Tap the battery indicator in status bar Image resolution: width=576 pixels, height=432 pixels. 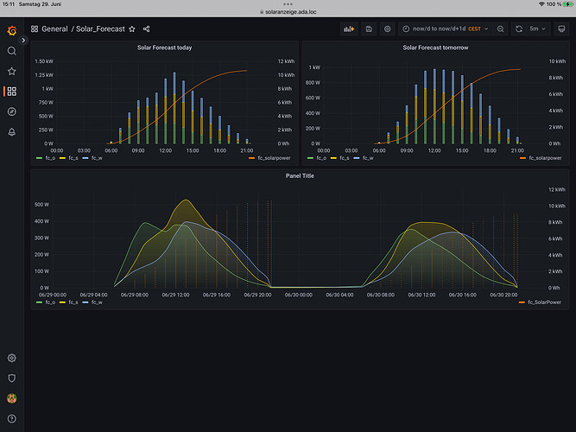(x=568, y=4)
